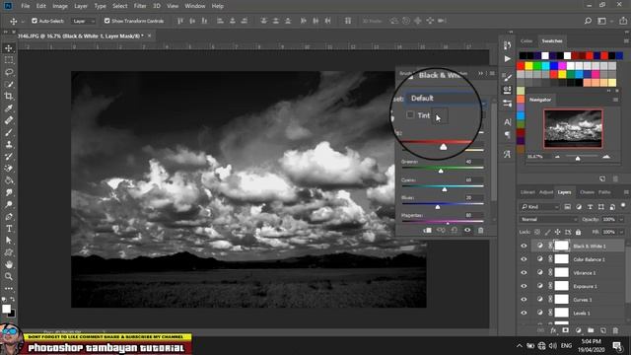Hide the Exposure 1 layer

click(x=524, y=286)
